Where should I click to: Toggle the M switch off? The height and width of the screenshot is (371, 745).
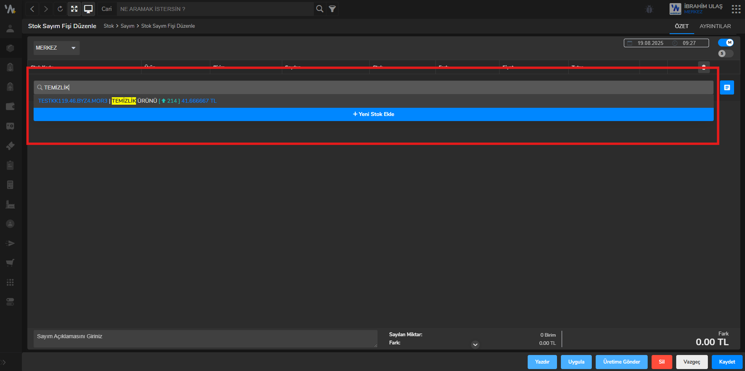point(725,43)
